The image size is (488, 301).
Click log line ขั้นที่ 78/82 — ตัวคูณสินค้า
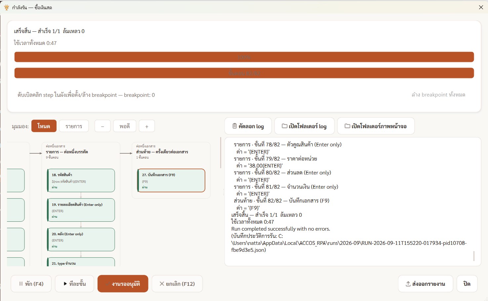[x=288, y=144]
